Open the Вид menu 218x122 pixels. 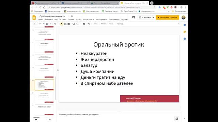(56, 20)
